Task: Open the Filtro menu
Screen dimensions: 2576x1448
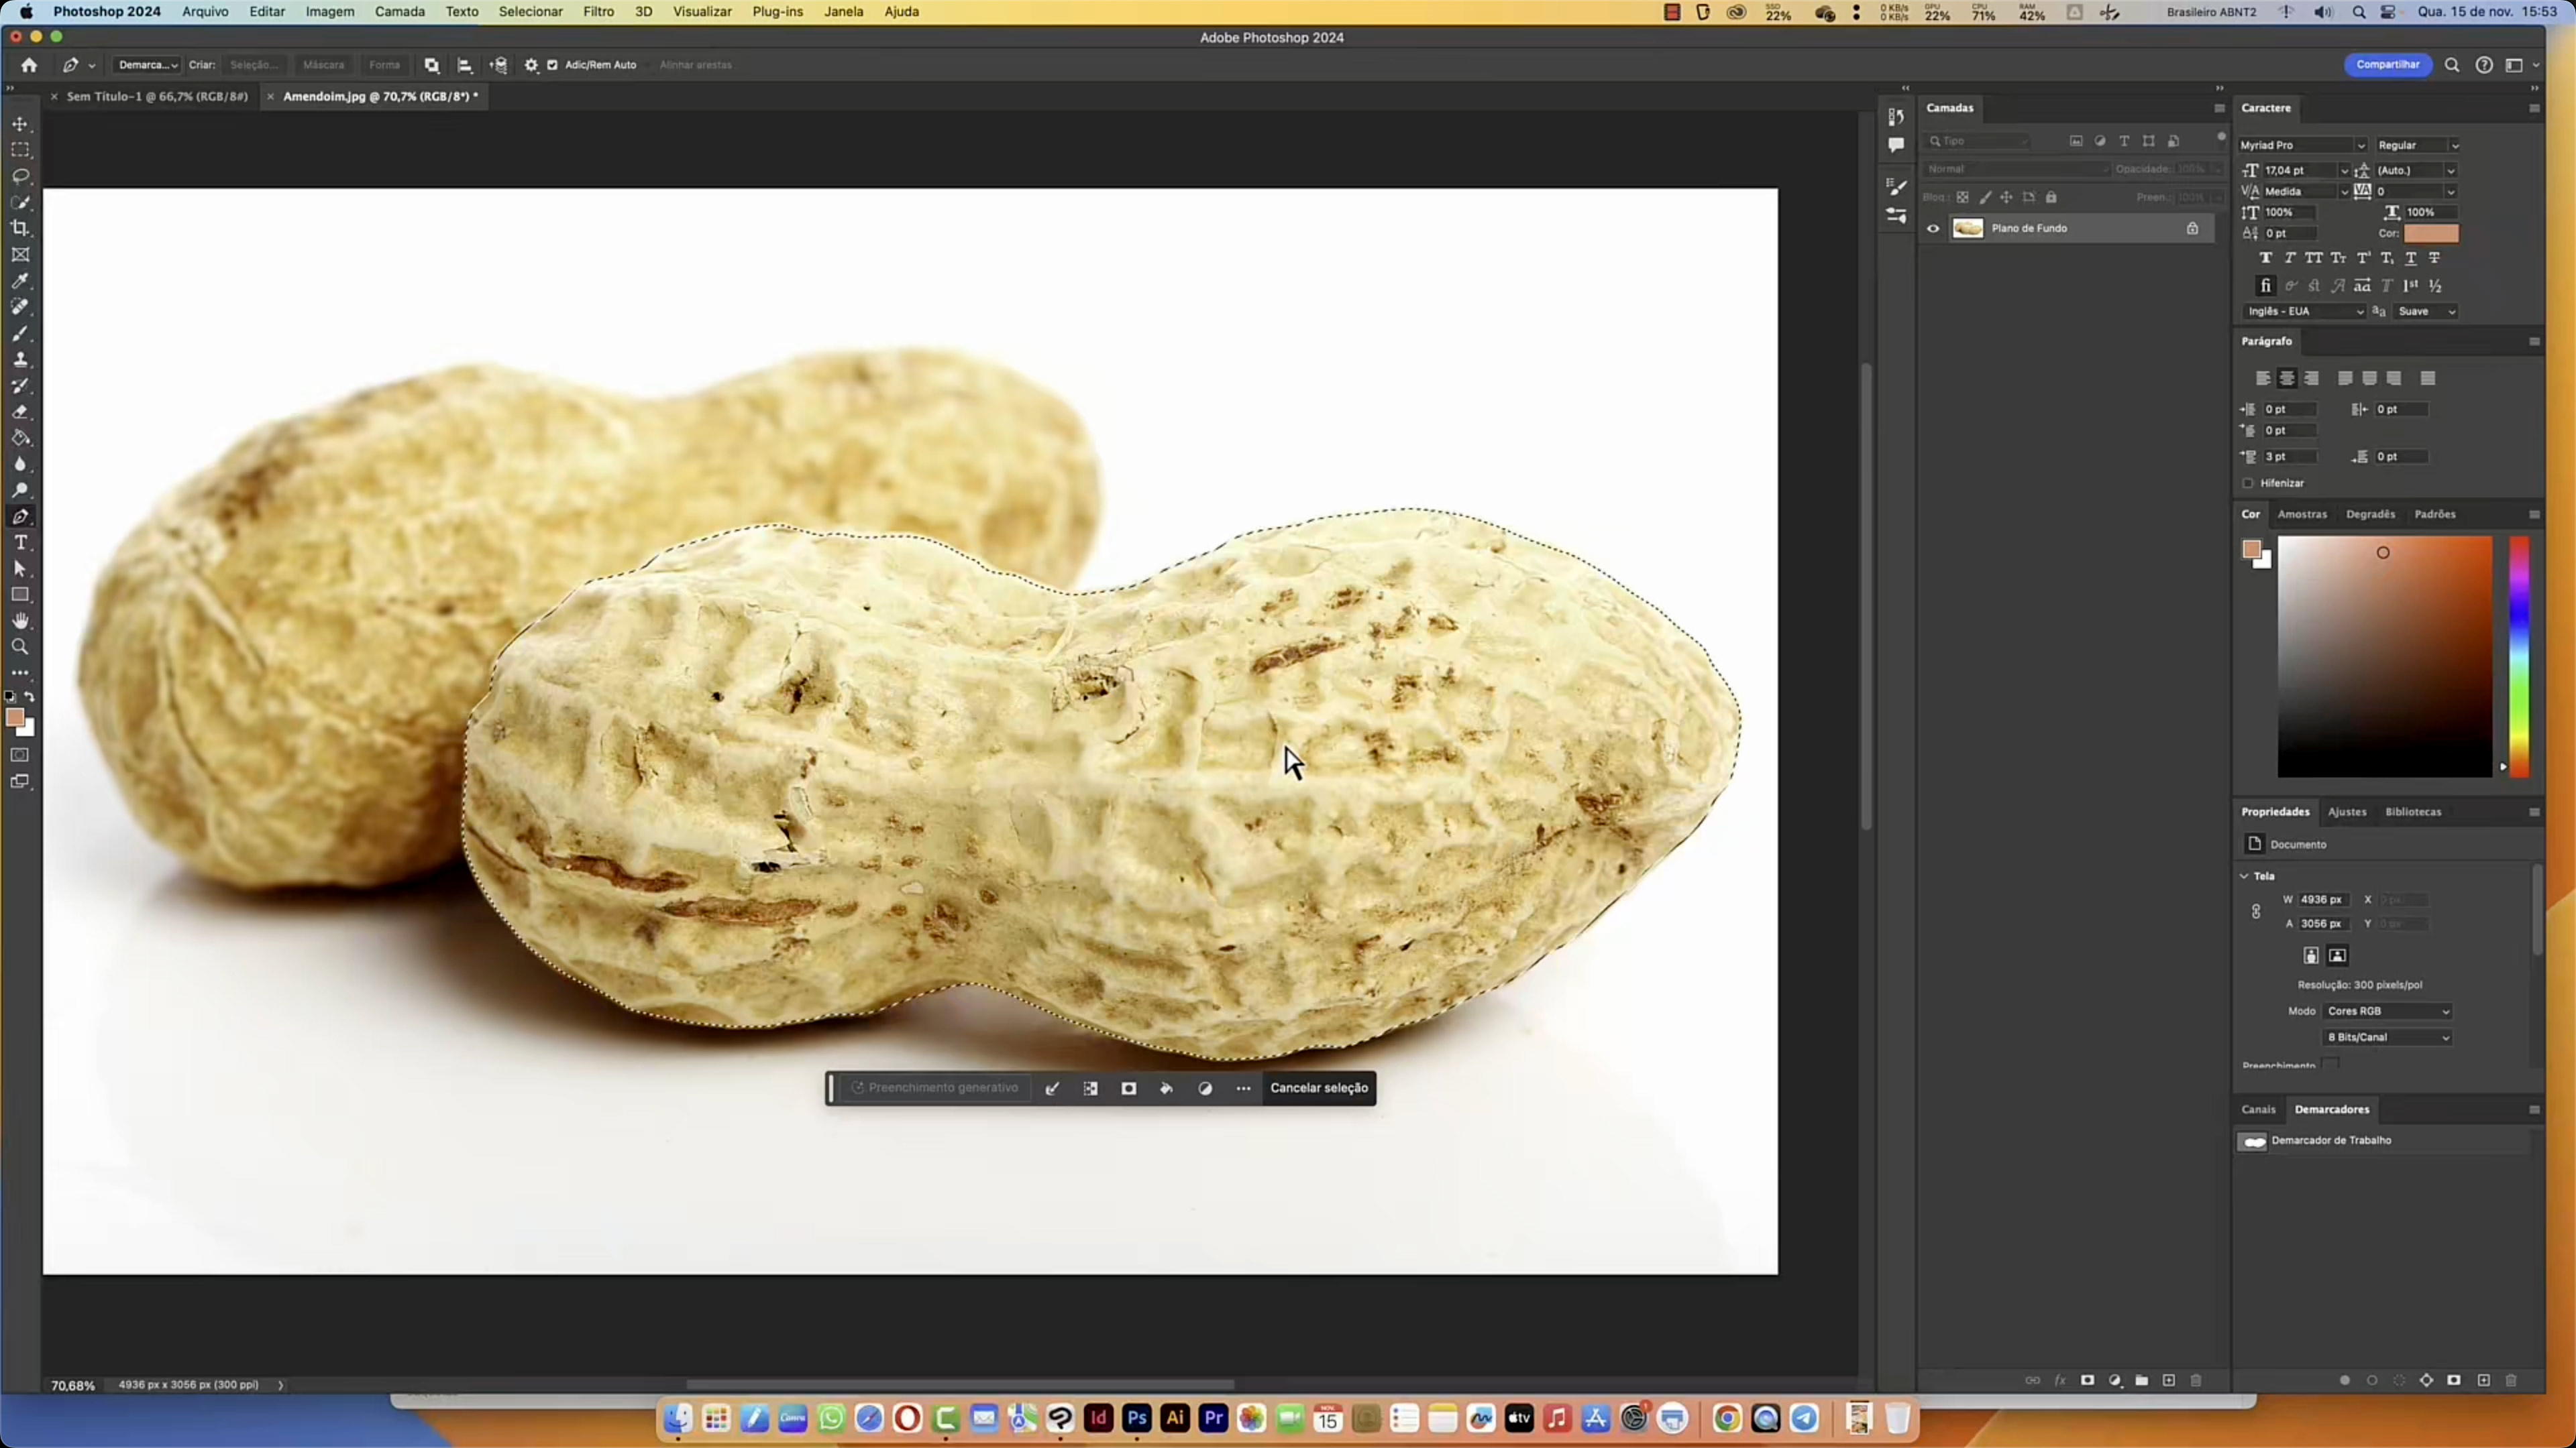Action: (598, 12)
